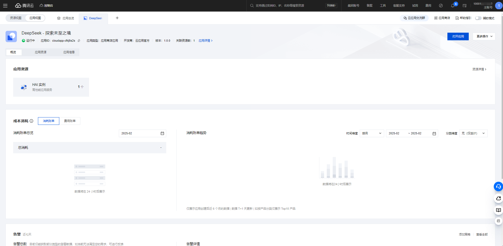Click the window settings icon beside bell
Image resolution: width=503 pixels, height=246 pixels.
(465, 6)
